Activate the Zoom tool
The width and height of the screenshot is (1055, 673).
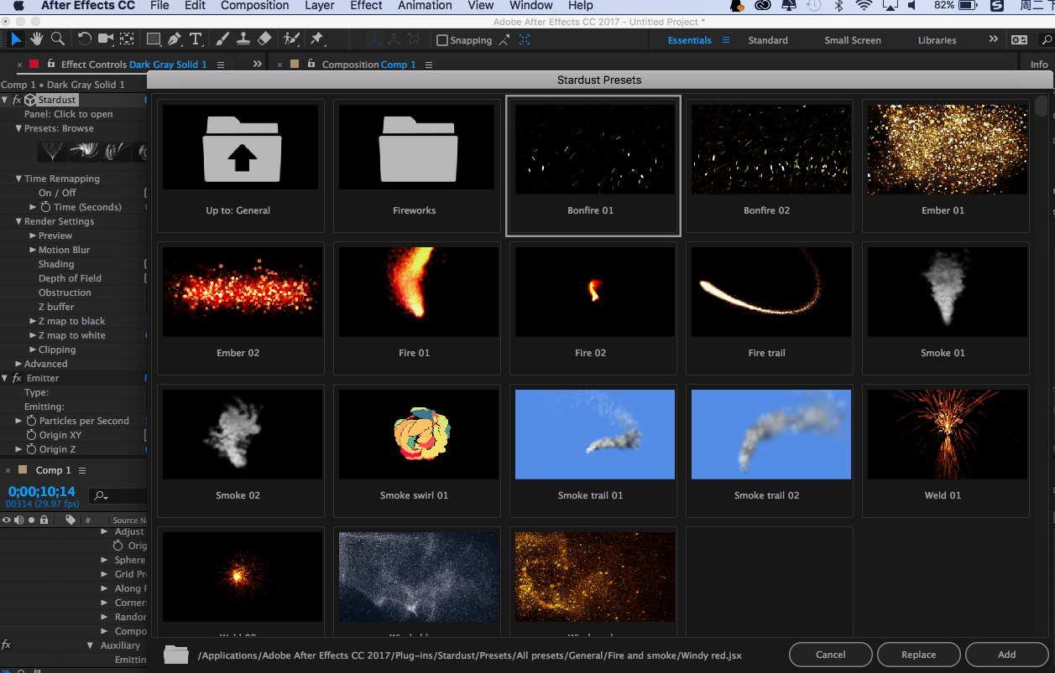coord(56,39)
